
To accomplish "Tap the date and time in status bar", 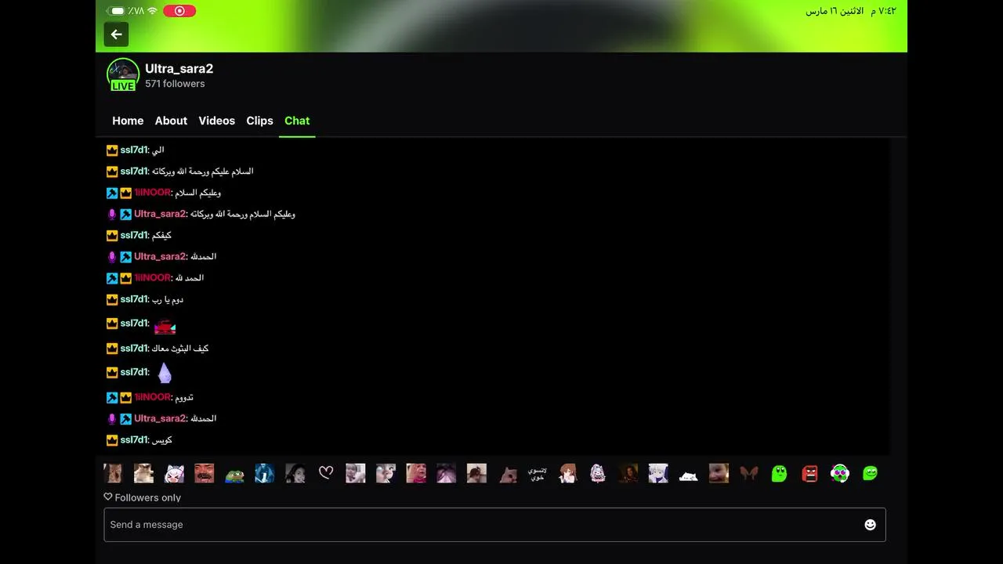I will click(851, 11).
